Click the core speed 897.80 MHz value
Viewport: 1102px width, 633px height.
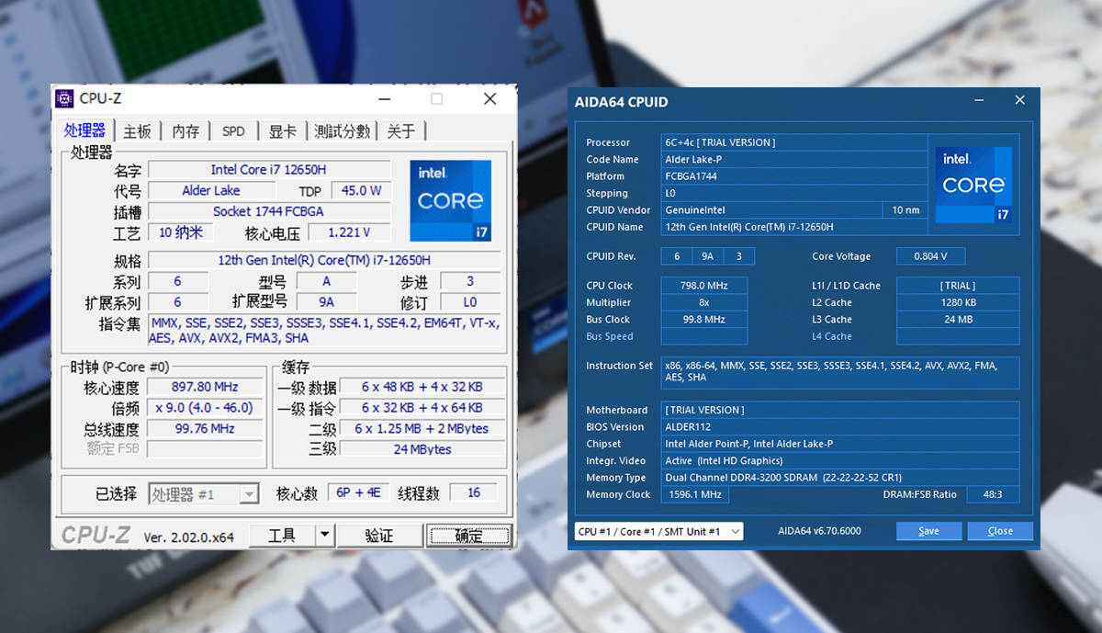(x=204, y=388)
